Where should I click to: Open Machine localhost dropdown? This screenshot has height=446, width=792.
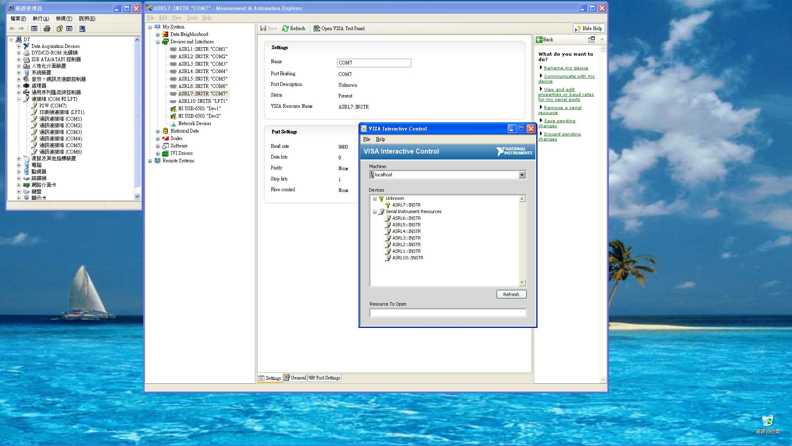[522, 175]
